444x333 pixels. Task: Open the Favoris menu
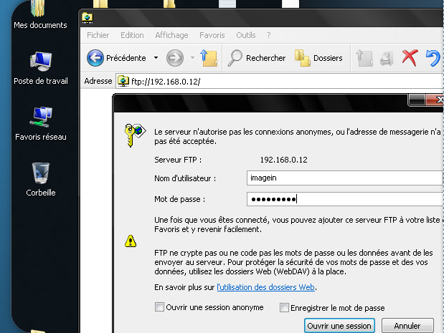coord(212,35)
